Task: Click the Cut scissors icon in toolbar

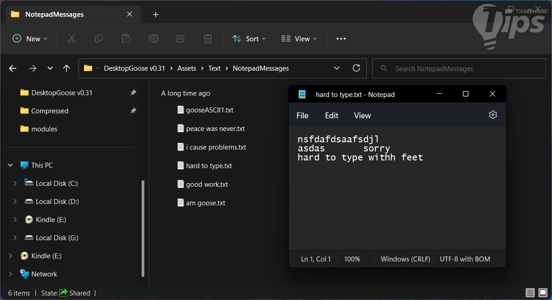Action: tap(71, 39)
